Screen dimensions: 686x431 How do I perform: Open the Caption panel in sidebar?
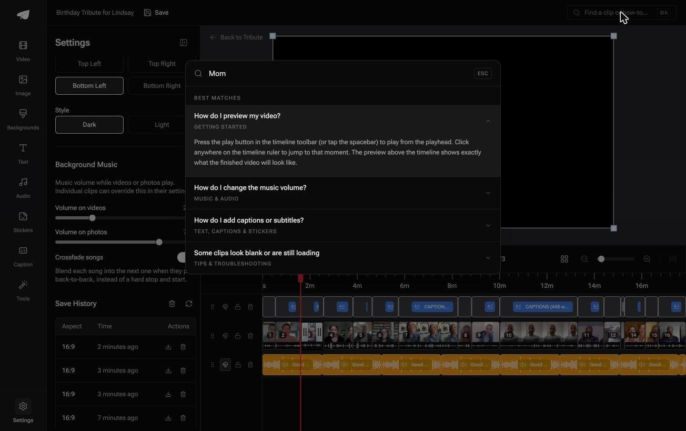(x=23, y=256)
